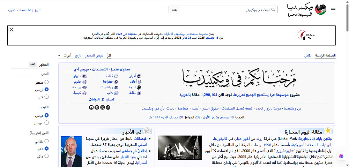Open موسوعة حرة link in the tagline
The image size is (349, 167).
click(x=279, y=95)
